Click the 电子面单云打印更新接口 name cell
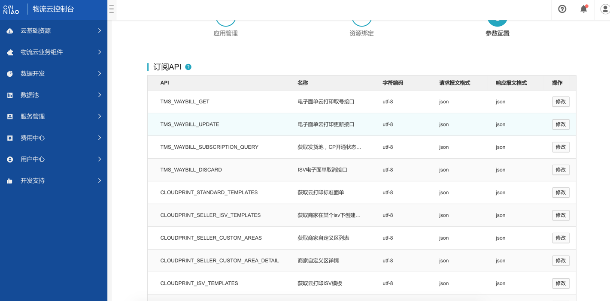Viewport: 610px width, 301px height. point(326,124)
